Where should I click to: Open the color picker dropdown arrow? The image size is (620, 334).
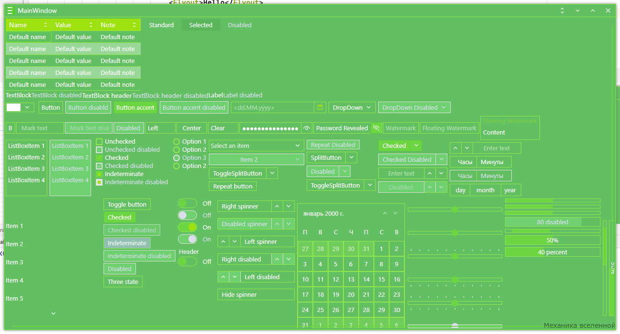[27, 107]
